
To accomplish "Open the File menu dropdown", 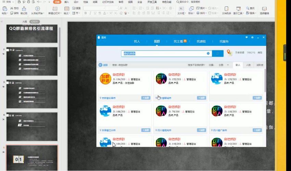I will click(8, 2).
